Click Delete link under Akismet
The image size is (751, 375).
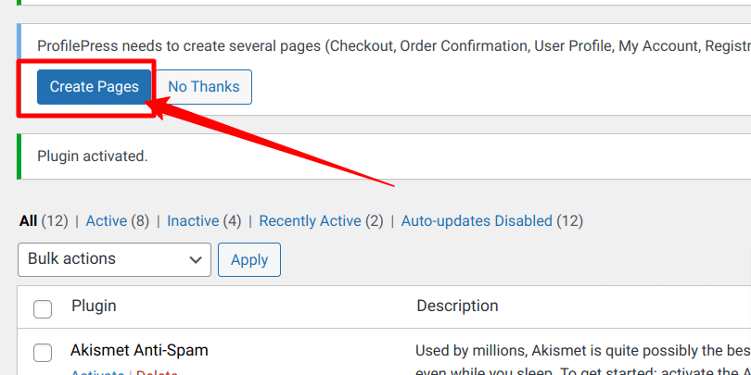(157, 372)
